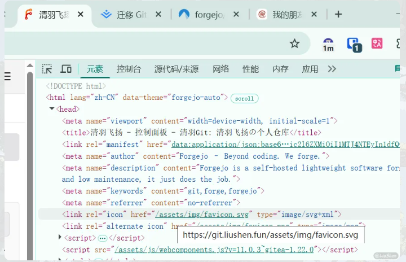
Task: Open the hamburger menu on the page
Action: (x=7, y=76)
